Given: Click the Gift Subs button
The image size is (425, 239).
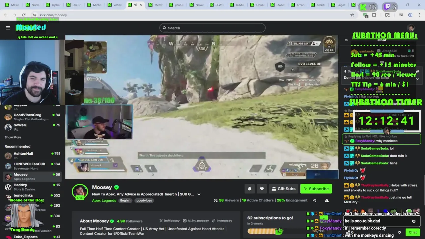Looking at the screenshot, I should 283,189.
